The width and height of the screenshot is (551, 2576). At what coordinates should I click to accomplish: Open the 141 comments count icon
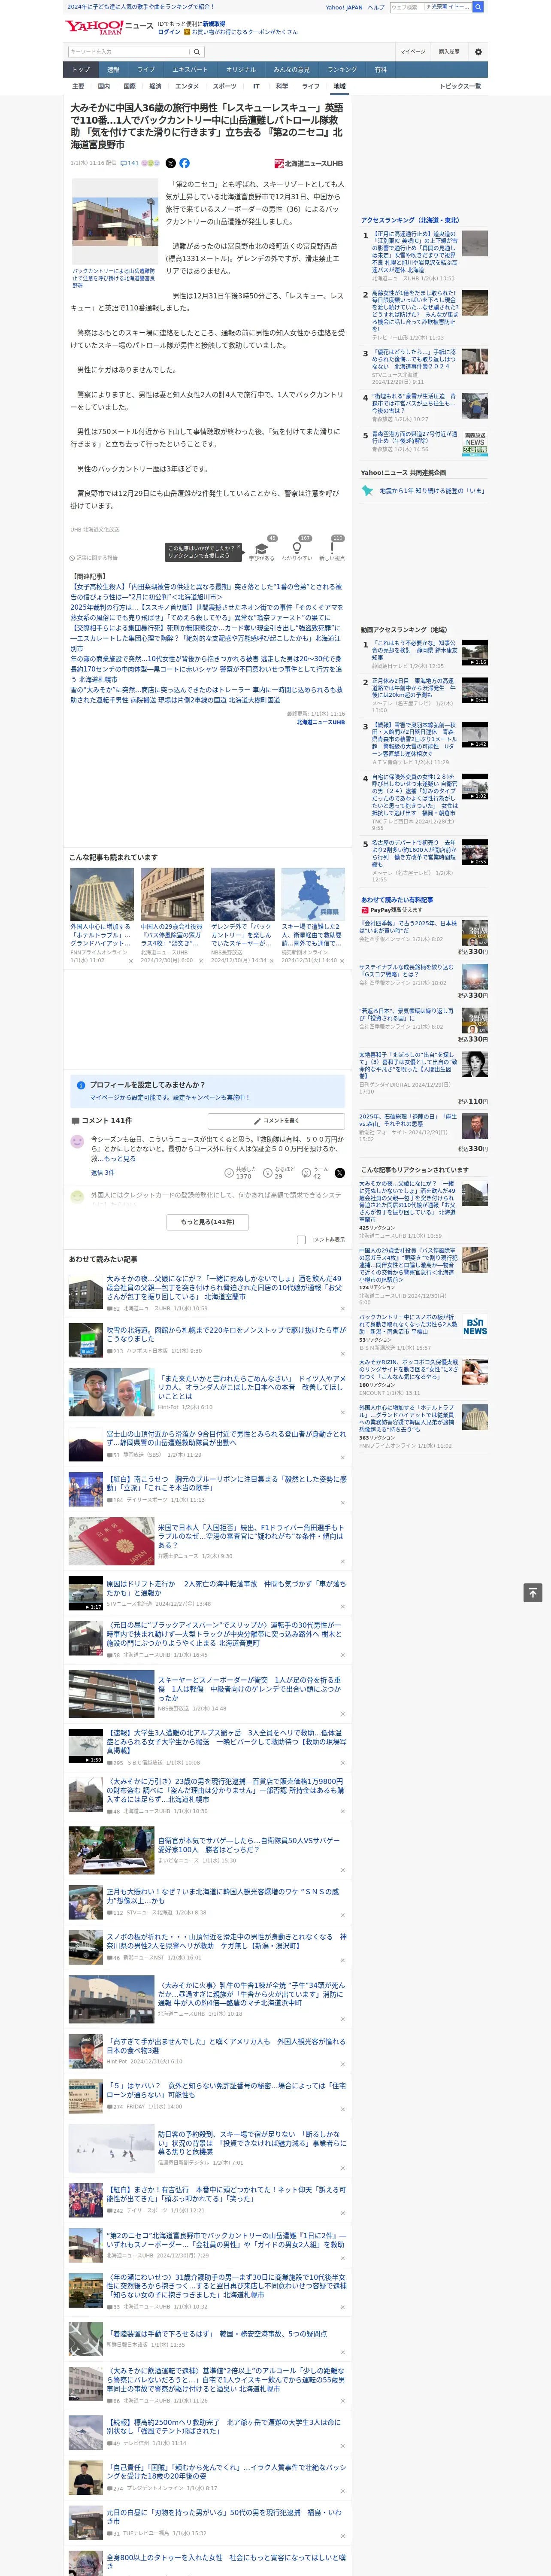pos(131,163)
